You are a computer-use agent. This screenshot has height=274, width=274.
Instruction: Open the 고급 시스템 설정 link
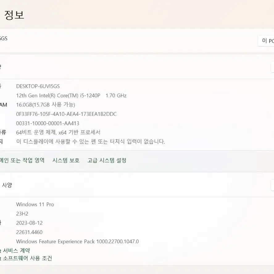[x=107, y=160]
